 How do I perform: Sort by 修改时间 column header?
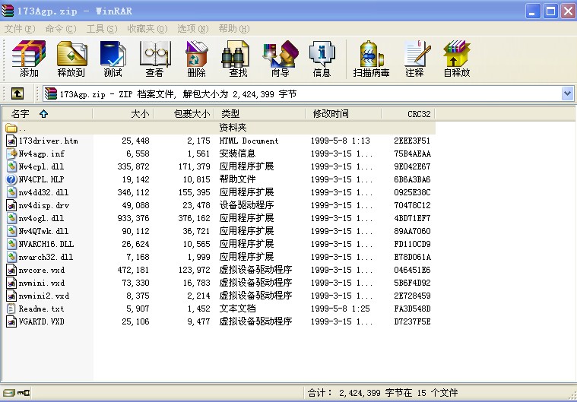[x=344, y=114]
